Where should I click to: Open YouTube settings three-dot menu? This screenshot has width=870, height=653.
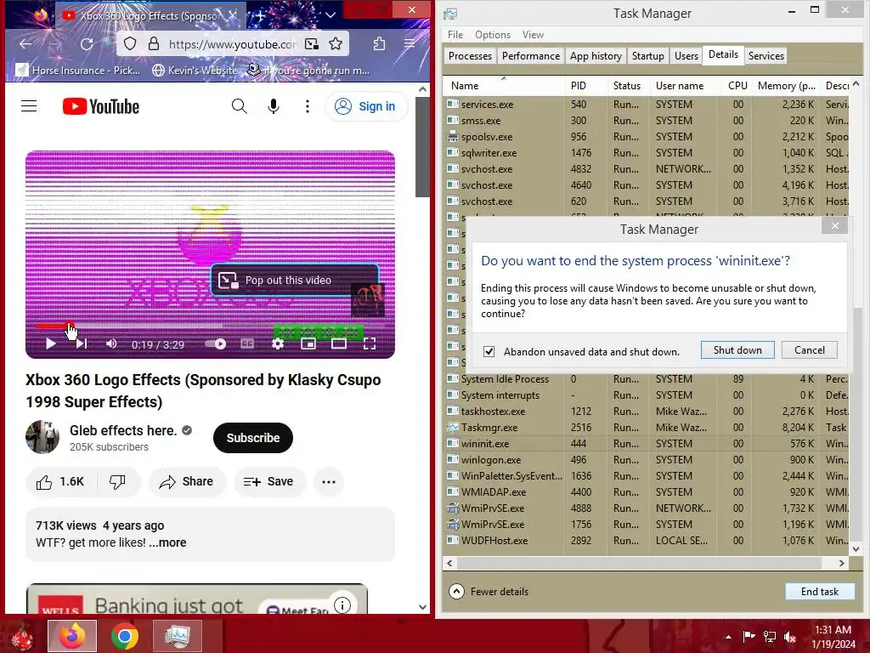tap(308, 106)
